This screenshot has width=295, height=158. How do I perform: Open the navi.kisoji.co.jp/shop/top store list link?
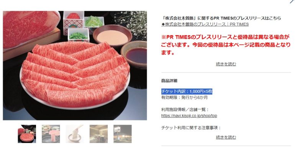[x=189, y=116]
